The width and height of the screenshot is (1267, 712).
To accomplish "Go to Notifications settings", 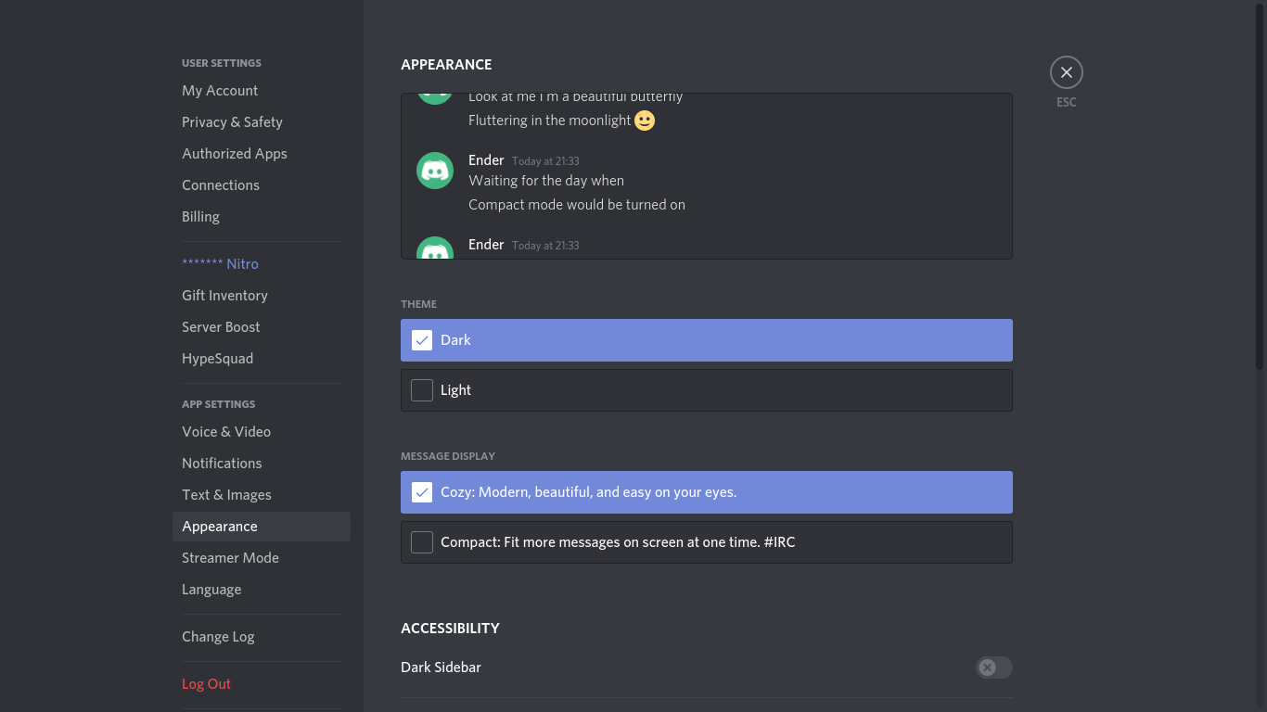I will [x=262, y=464].
